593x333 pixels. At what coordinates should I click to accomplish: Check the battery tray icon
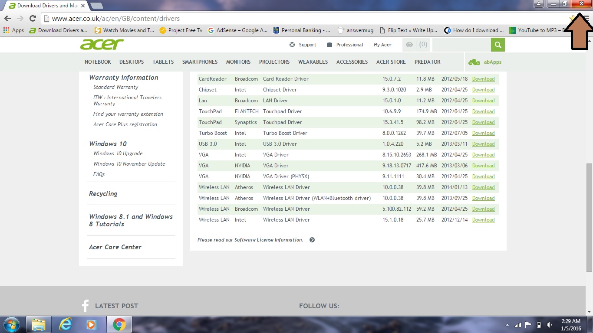pos(539,325)
